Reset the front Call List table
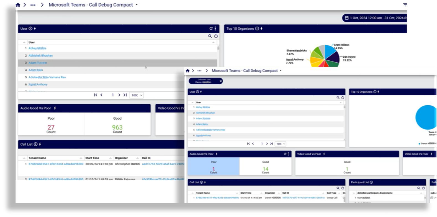Screen dimensions: 437x217 tap(343, 188)
